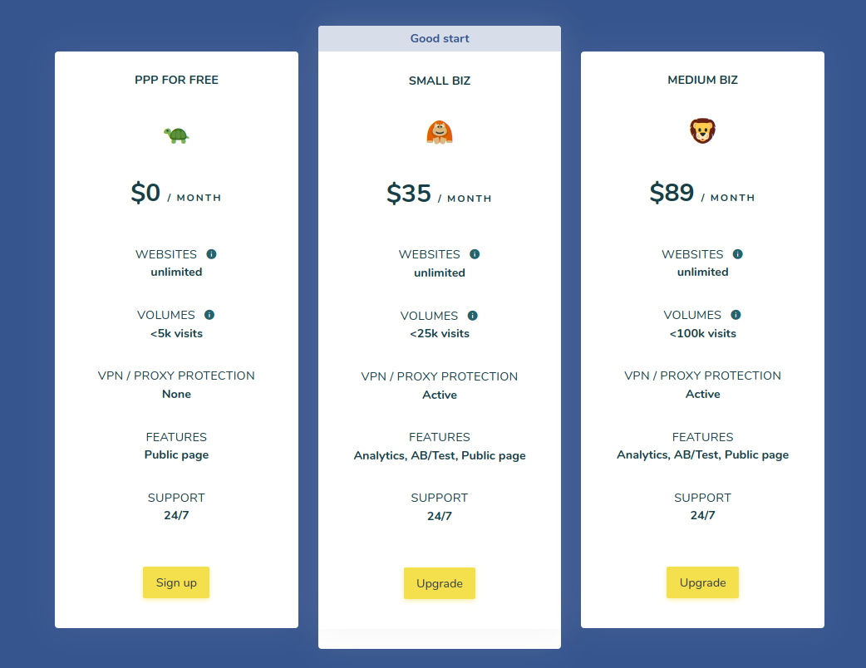Open Volumes info icon in Small Biz
Viewport: 866px width, 668px height.
472,316
